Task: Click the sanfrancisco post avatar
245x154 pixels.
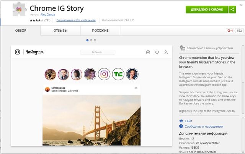Action: click(47, 89)
